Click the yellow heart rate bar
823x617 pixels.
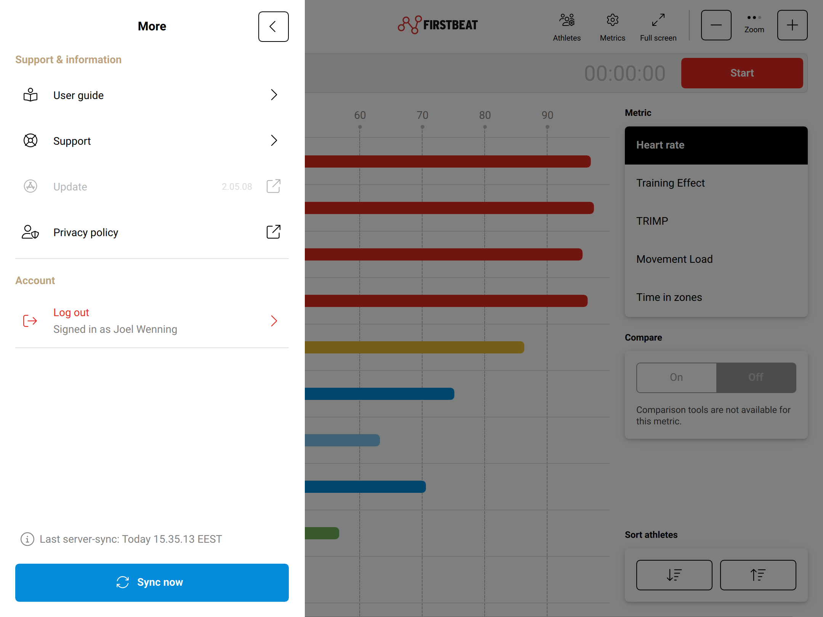click(415, 347)
